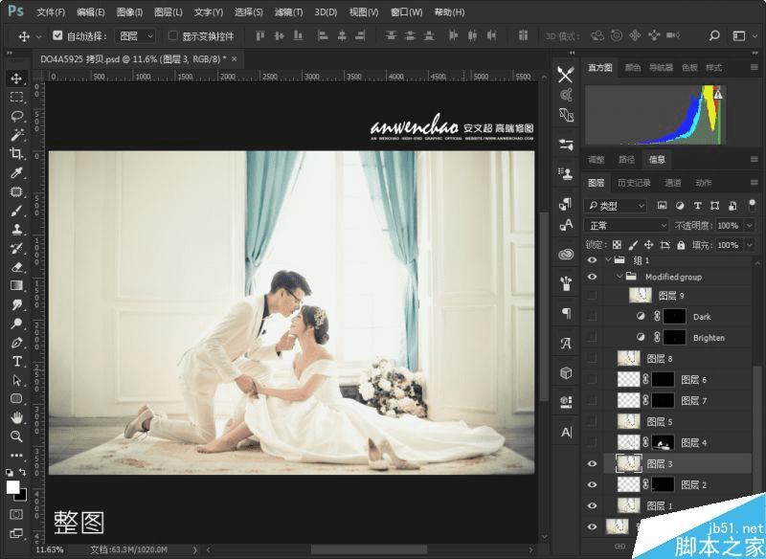This screenshot has height=559, width=766.
Task: Open the 正常 blend mode dropdown
Action: pyautogui.click(x=626, y=226)
